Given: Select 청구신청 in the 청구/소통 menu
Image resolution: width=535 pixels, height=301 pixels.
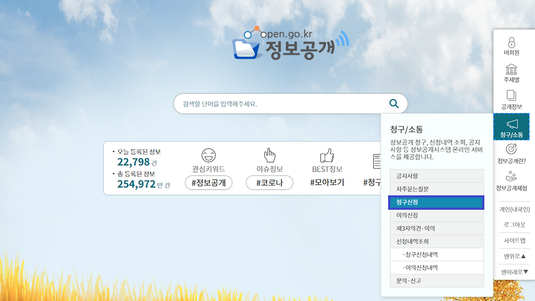Looking at the screenshot, I should (x=436, y=202).
